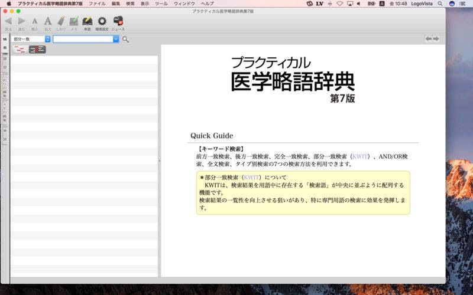Click the KWIT link in the キーワード検索 paragraph
The image size is (473, 295).
coord(359,156)
